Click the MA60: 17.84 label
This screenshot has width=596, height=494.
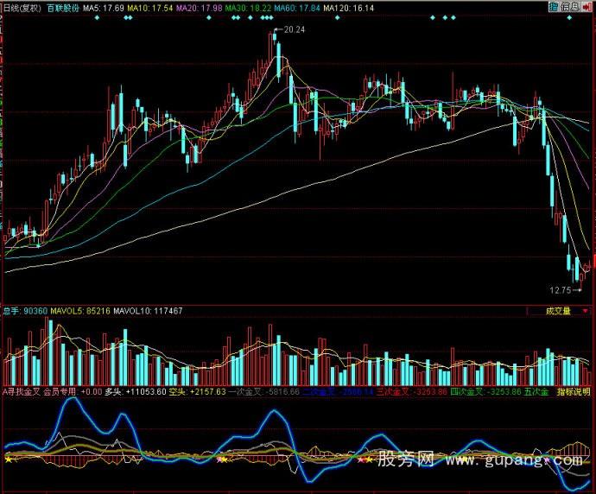point(297,8)
